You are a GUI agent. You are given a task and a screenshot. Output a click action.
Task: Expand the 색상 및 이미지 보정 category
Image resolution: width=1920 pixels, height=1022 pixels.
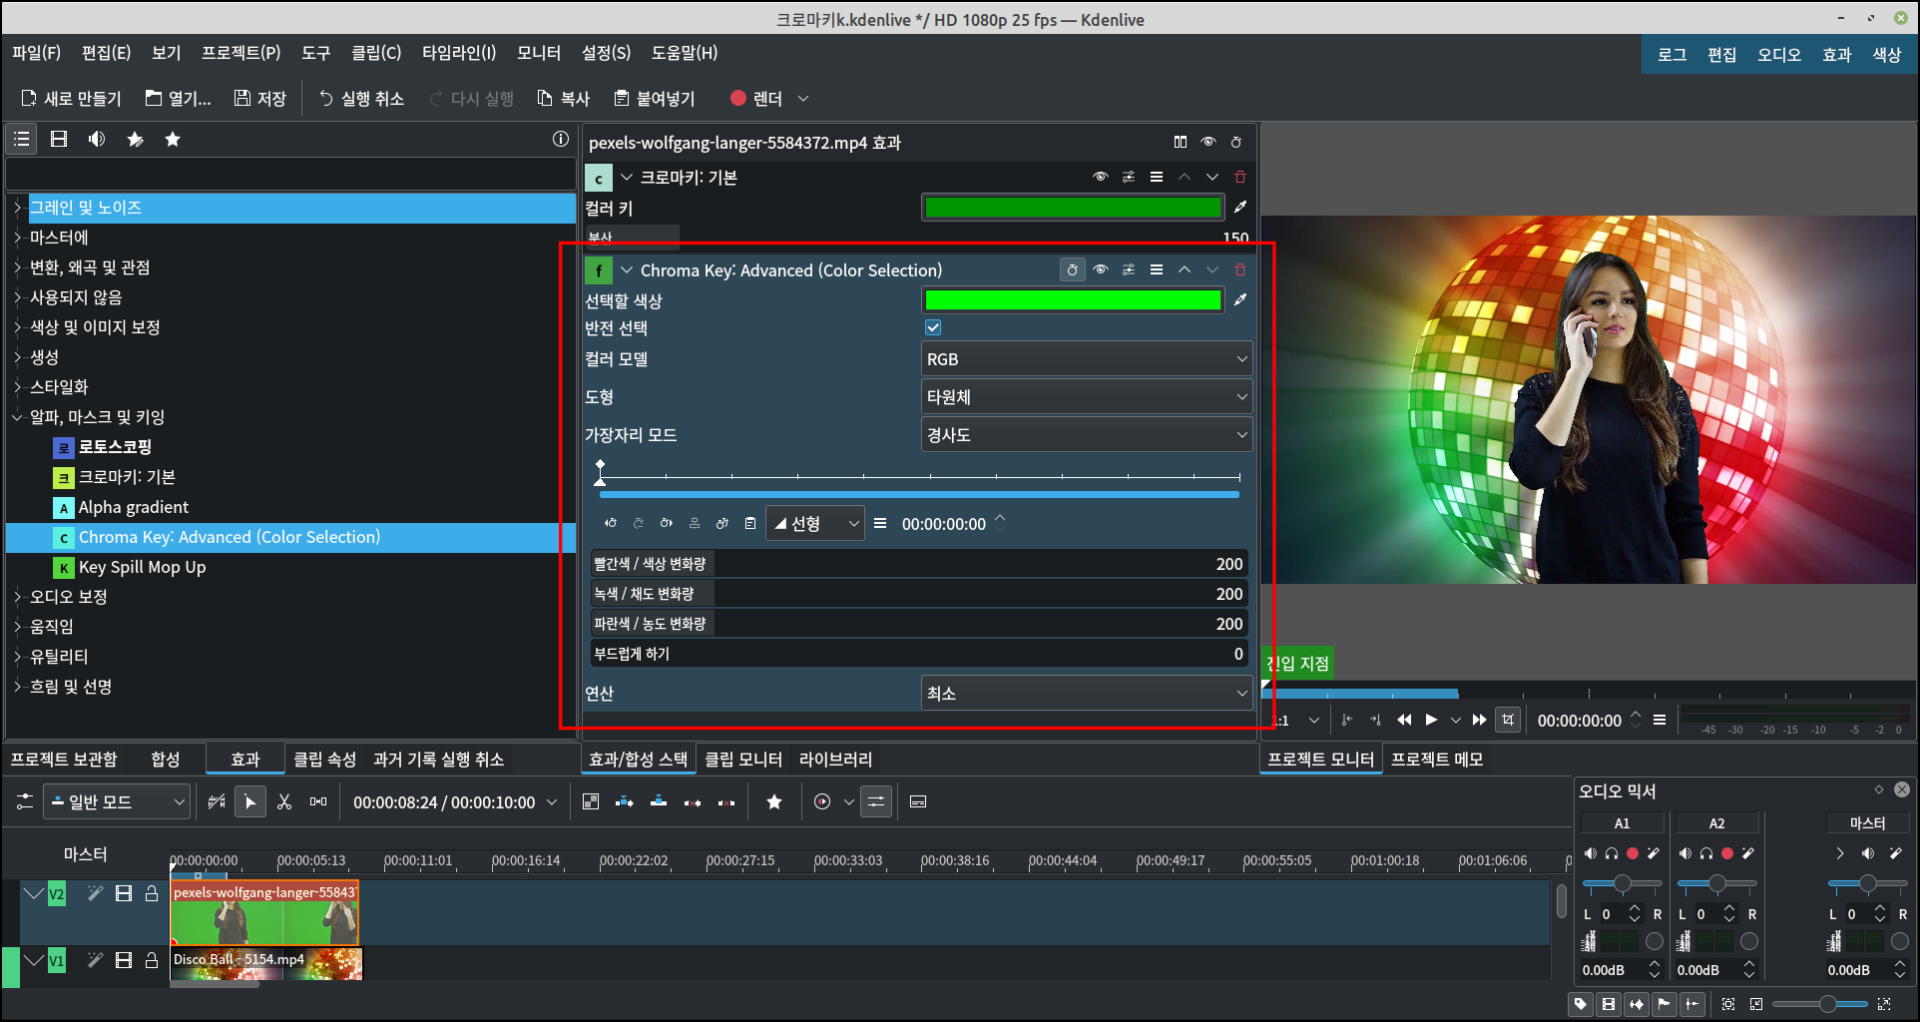17,327
